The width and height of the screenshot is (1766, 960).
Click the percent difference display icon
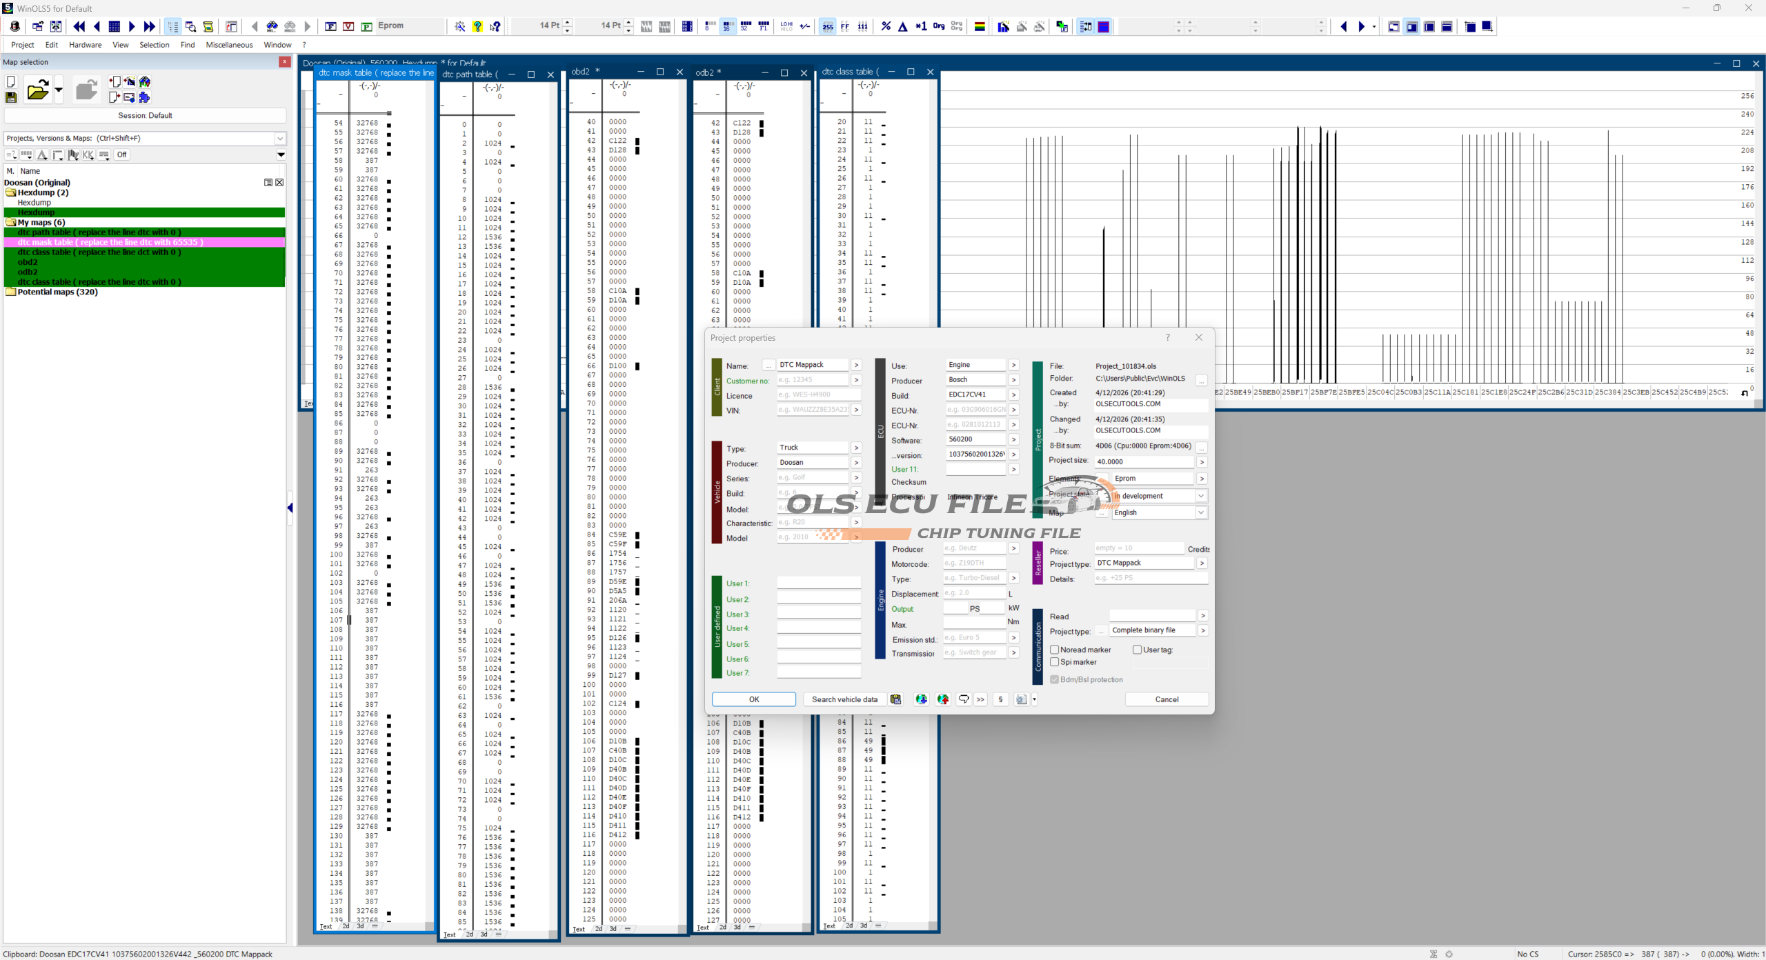pos(886,26)
